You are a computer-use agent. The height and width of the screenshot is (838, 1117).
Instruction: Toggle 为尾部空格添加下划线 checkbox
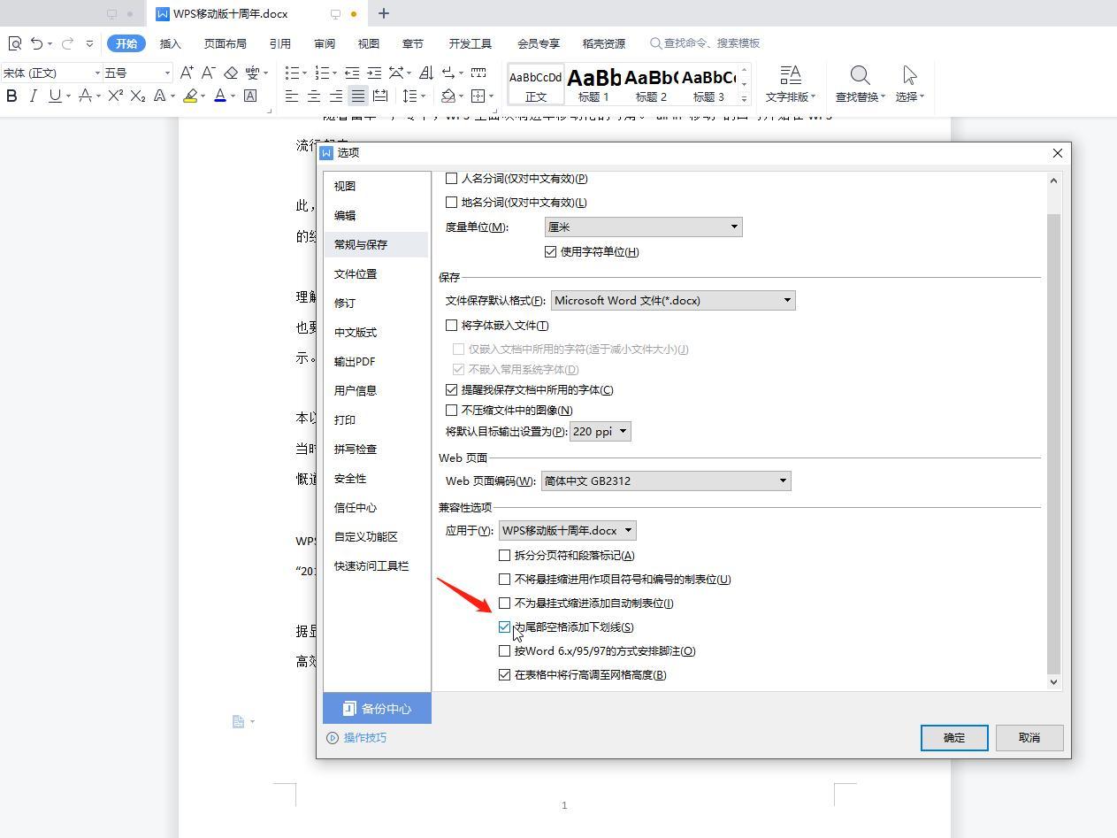tap(504, 627)
